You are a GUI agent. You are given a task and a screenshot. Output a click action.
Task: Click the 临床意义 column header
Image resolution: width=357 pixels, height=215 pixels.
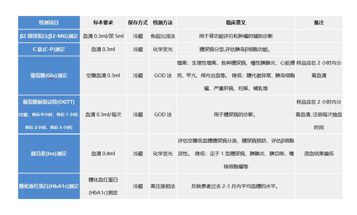point(236,22)
